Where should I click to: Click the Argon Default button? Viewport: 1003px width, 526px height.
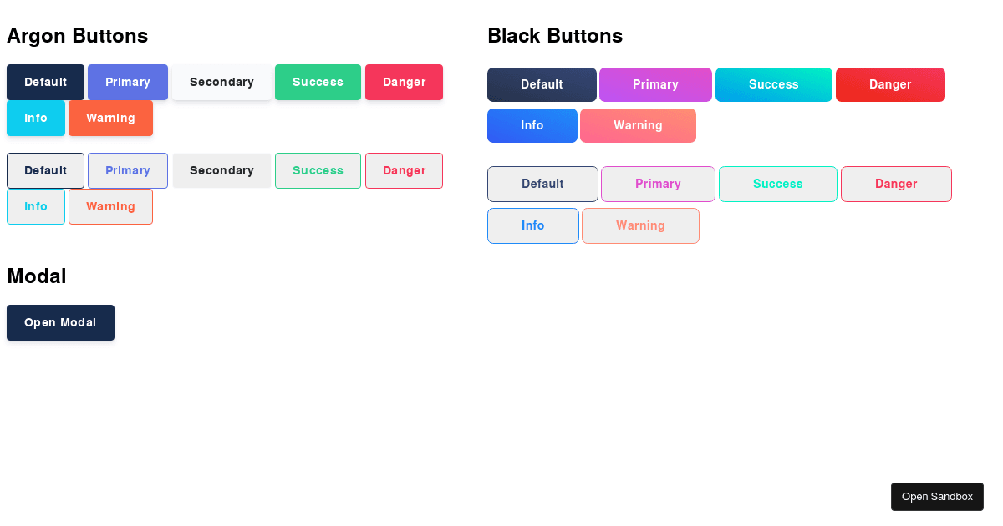point(44,82)
